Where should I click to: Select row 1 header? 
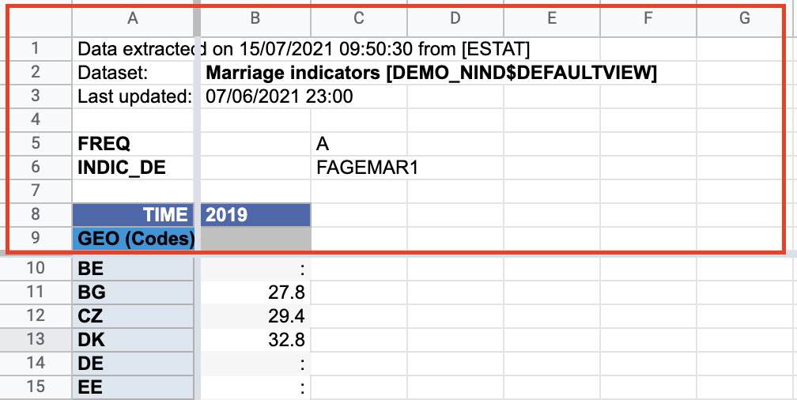tap(36, 48)
